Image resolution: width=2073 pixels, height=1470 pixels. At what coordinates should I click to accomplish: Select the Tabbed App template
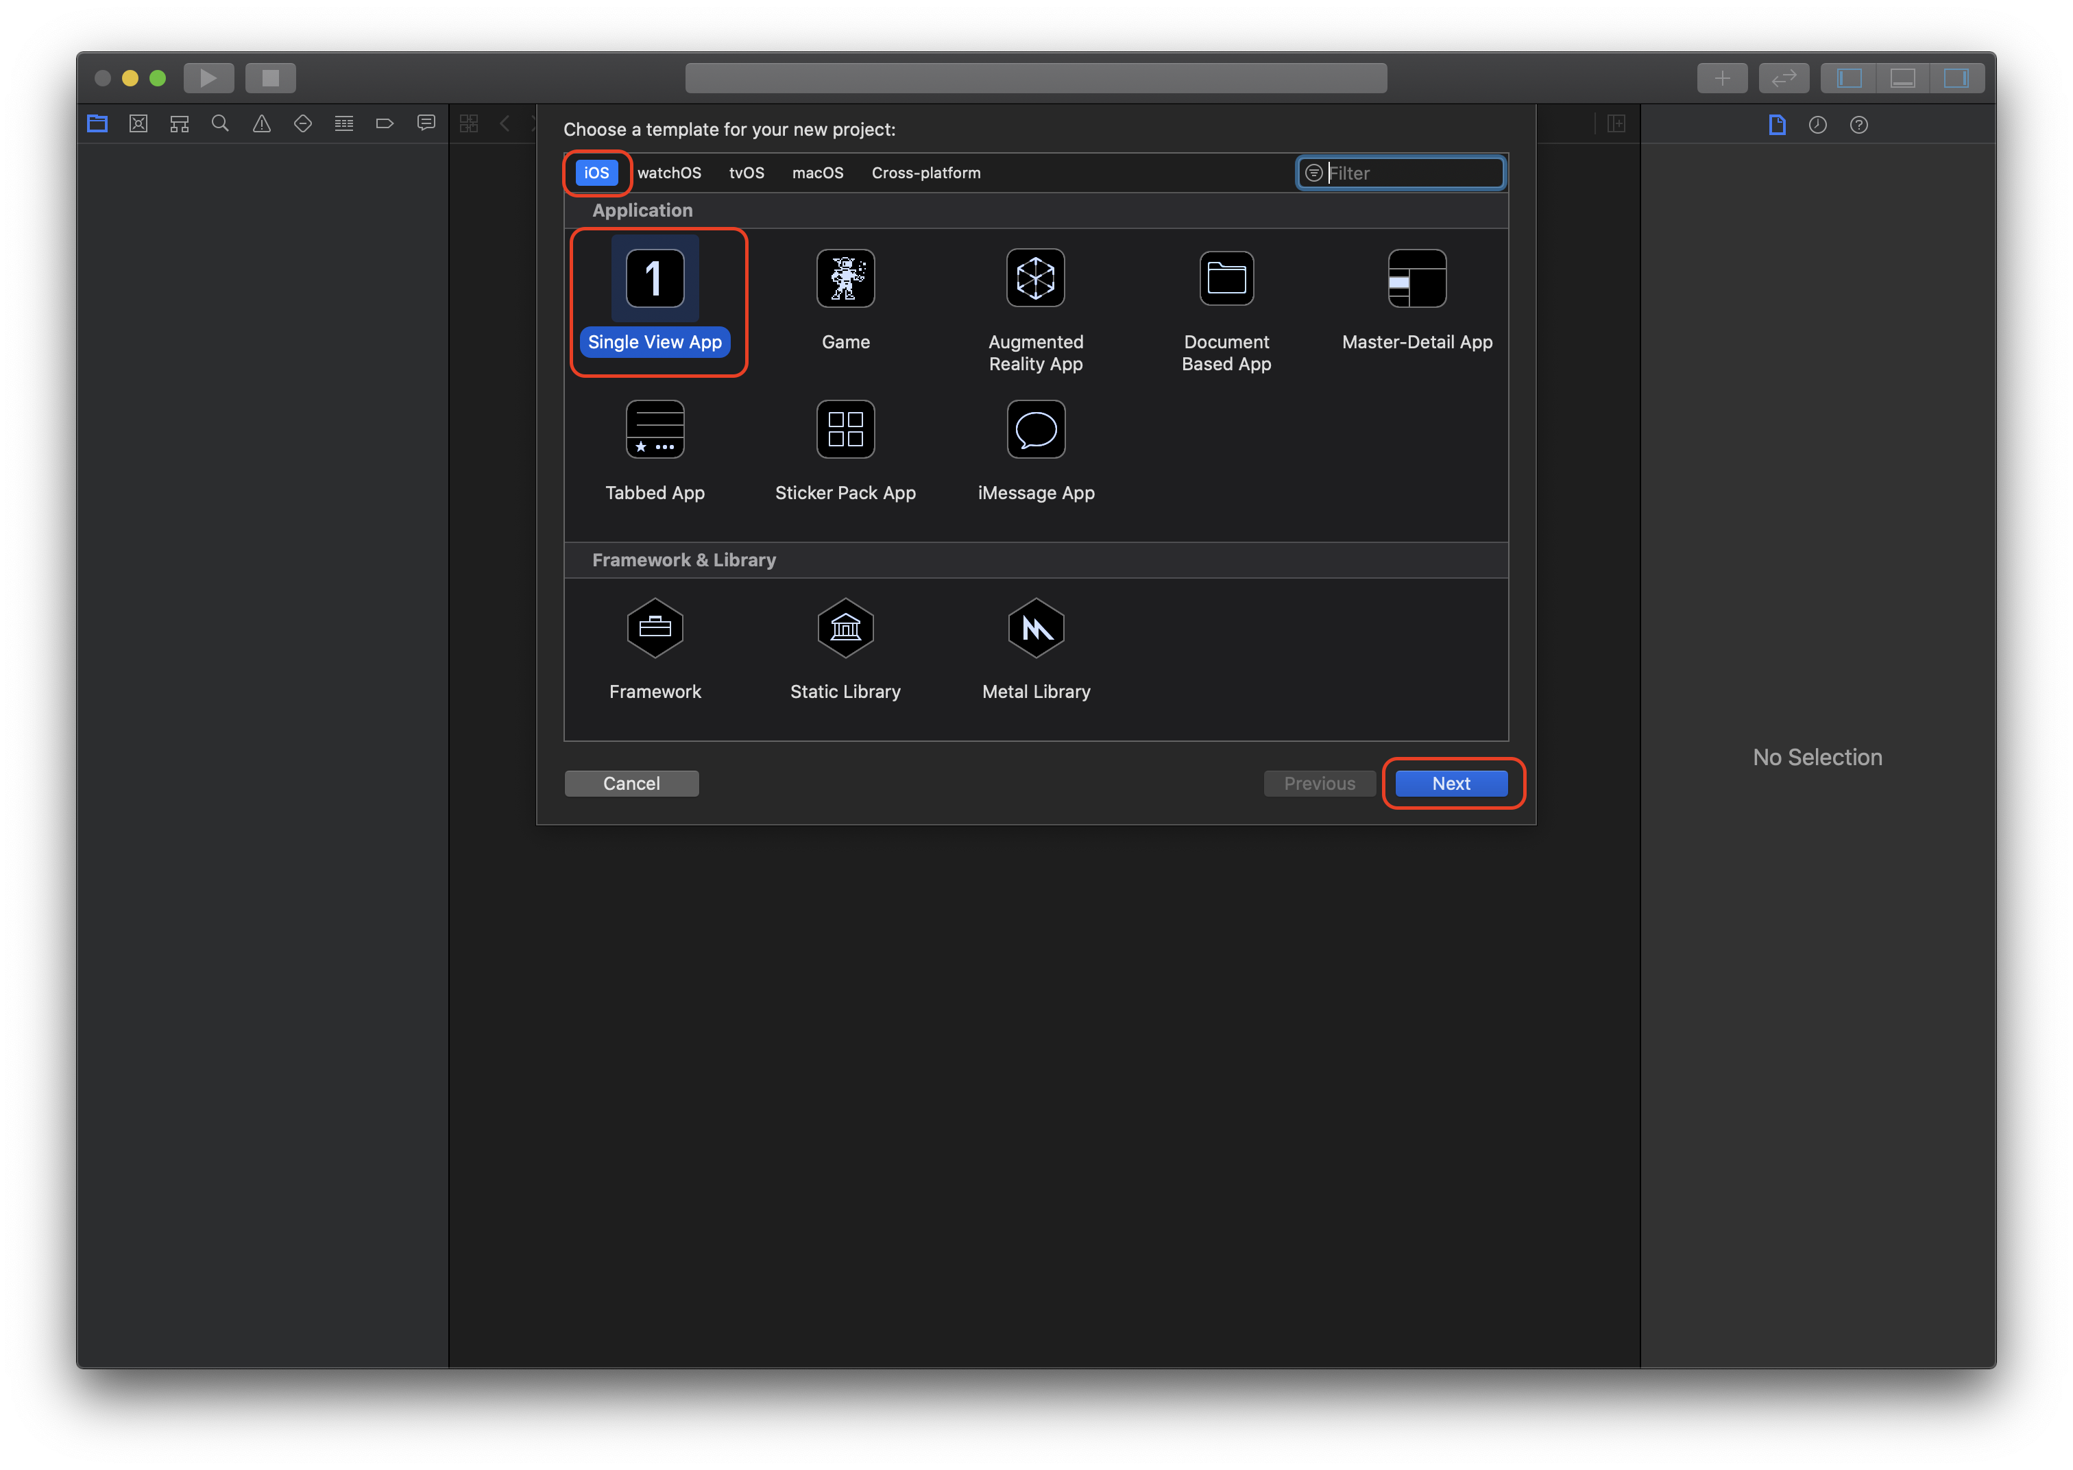[654, 430]
